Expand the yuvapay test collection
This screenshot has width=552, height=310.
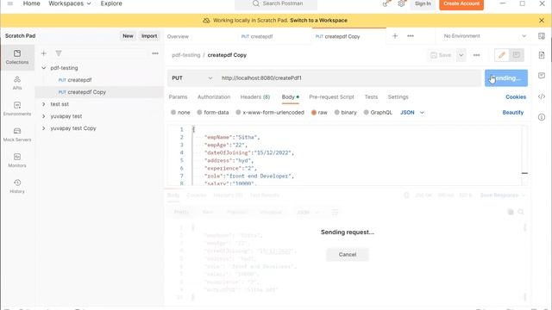[44, 116]
